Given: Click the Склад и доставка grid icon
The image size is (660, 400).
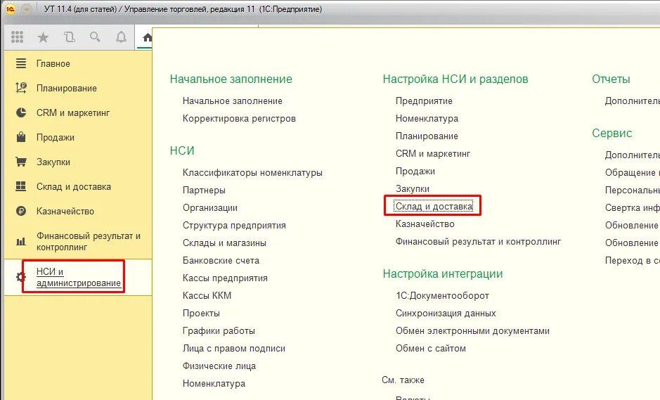Looking at the screenshot, I should [20, 186].
